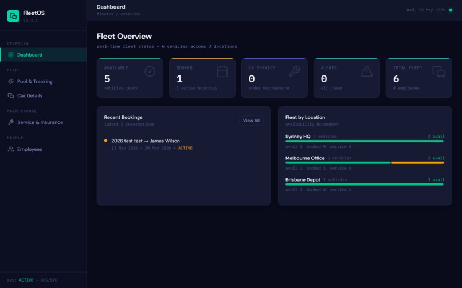The width and height of the screenshot is (462, 288).
Task: Click the orange dot beside James Wilson booking
Action: point(105,141)
